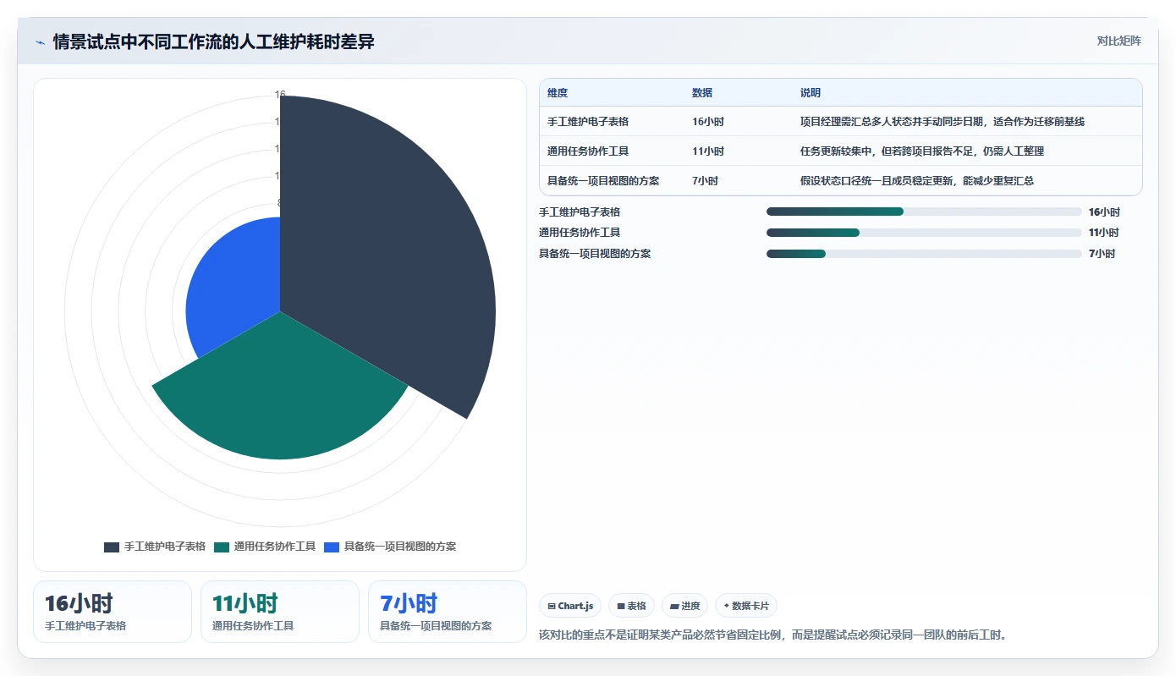The image size is (1176, 676).
Task: Click the 11小时 value beside the second progress bar
Action: tap(1104, 233)
